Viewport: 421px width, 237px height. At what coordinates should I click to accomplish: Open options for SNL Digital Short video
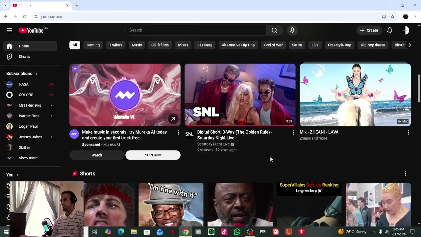293,132
